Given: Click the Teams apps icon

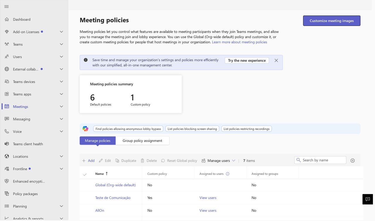Looking at the screenshot, I should pyautogui.click(x=7, y=94).
